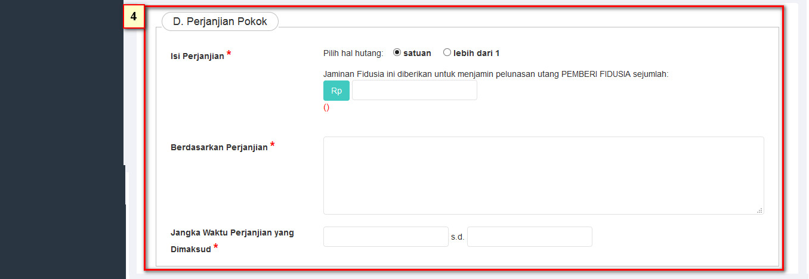
Task: Click the yellow number 4 step badge
Action: tap(134, 17)
